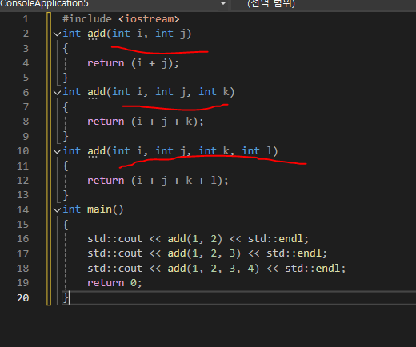Screen dimensions: 416x347
Task: Select line number 8 in the gutter
Action: (26, 122)
